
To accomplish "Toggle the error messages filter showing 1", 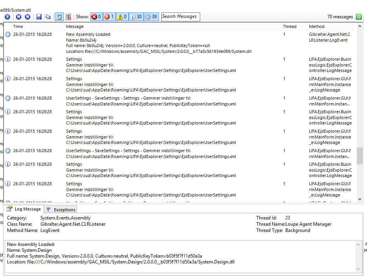I will [109, 17].
